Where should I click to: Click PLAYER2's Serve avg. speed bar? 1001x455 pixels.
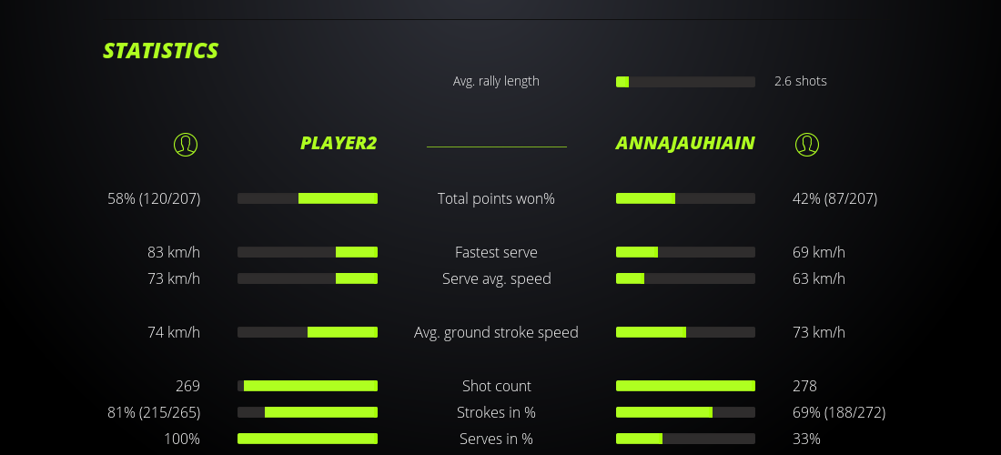point(308,278)
